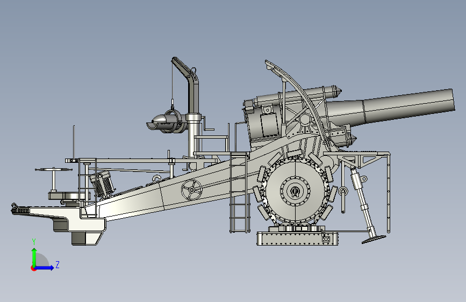
Task: Click the green Y axis arrow of the triad
Action: (34, 257)
